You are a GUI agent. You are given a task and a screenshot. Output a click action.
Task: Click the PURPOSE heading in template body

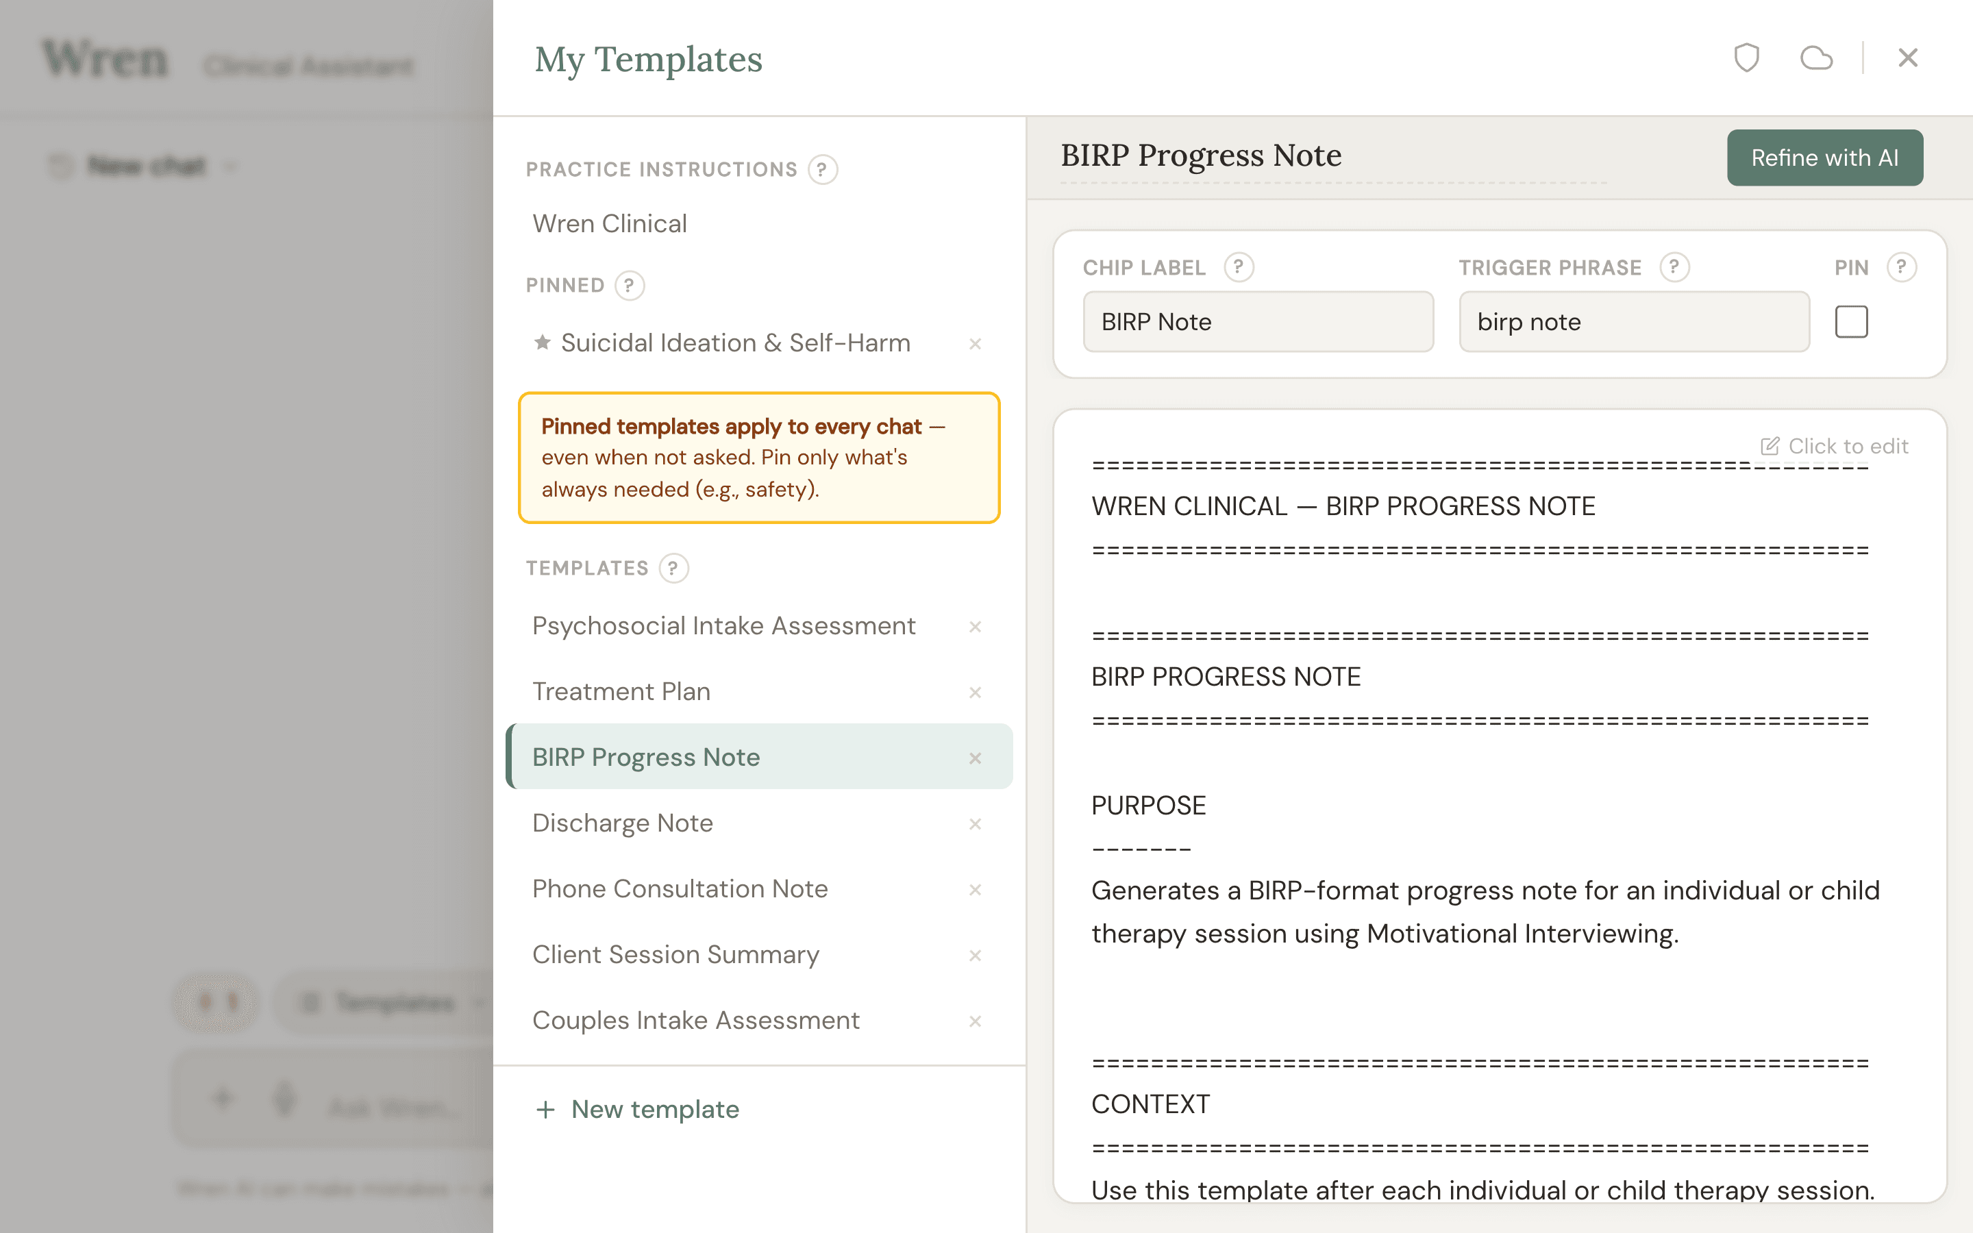click(1148, 806)
